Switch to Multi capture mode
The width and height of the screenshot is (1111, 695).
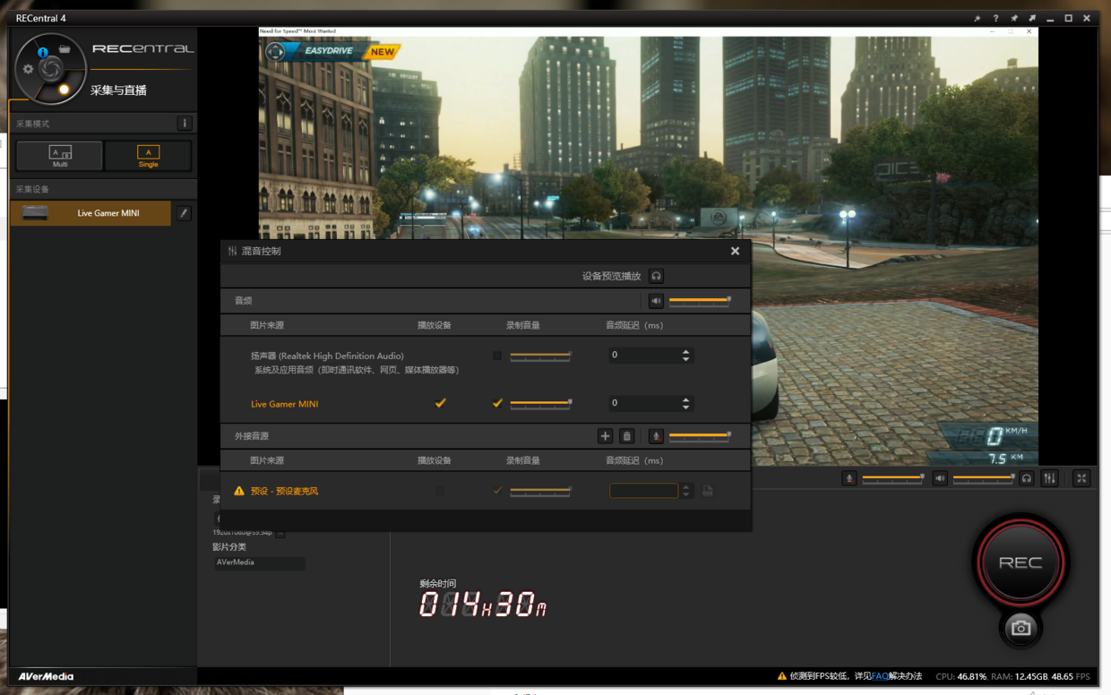coord(60,156)
